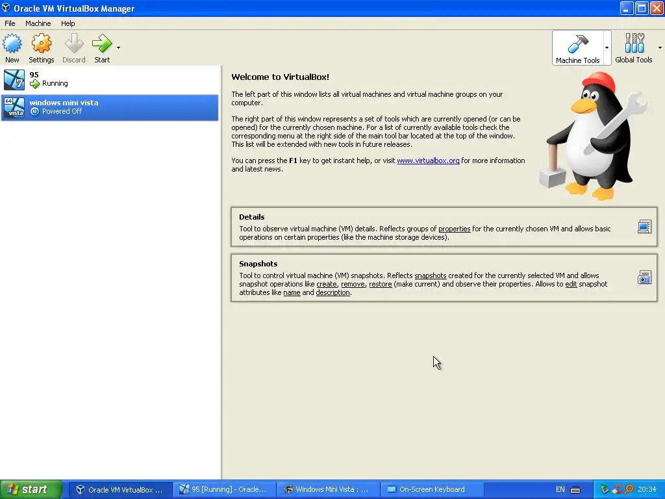Click keyboard icon beside EN indicator
The width and height of the screenshot is (665, 499).
tap(575, 490)
